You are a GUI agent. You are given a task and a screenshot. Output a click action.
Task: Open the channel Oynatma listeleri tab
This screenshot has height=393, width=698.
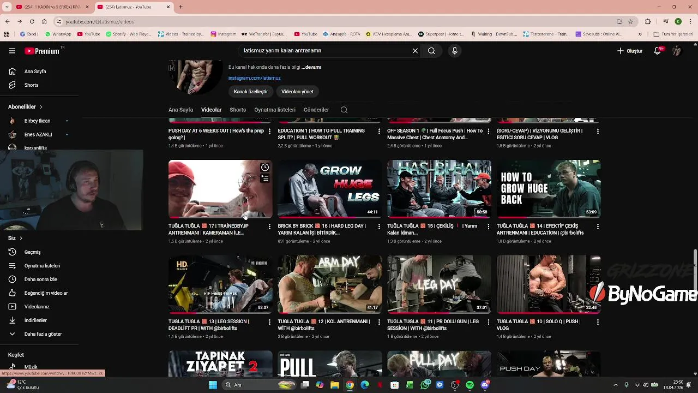[x=275, y=110]
